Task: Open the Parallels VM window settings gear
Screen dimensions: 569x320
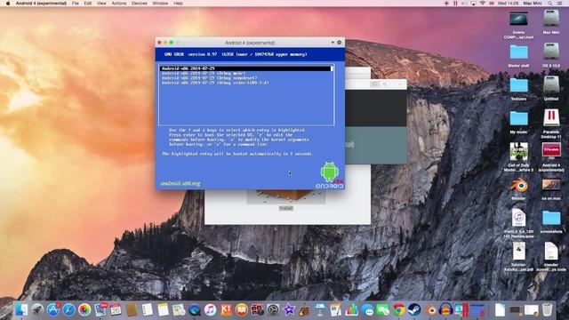Action: pos(340,43)
